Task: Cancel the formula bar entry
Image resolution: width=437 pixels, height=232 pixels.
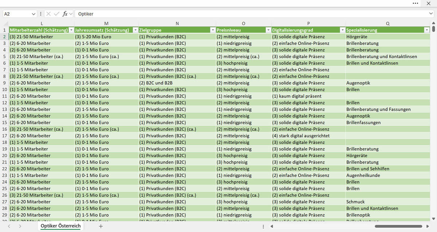Action: pyautogui.click(x=49, y=14)
